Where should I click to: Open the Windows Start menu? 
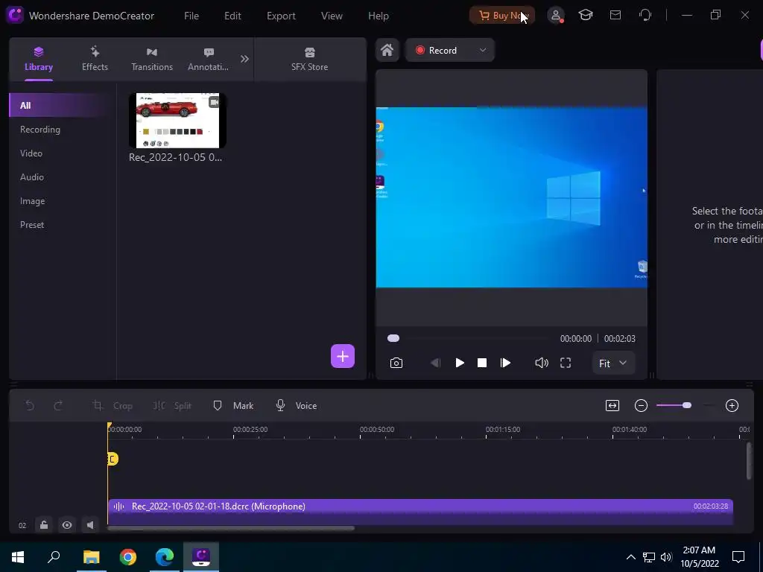tap(18, 556)
